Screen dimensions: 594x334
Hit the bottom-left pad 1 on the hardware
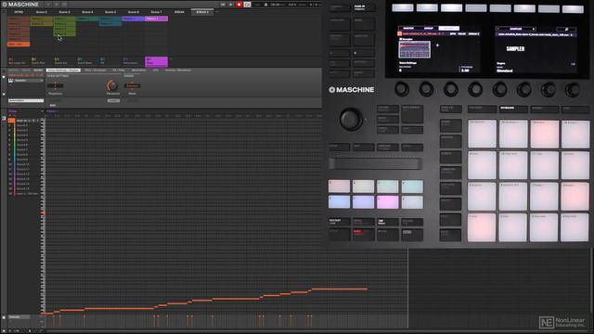click(x=482, y=227)
